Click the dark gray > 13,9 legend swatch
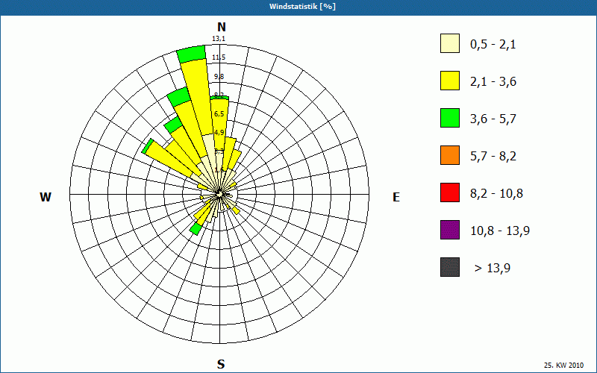The height and width of the screenshot is (373, 597). pos(450,267)
